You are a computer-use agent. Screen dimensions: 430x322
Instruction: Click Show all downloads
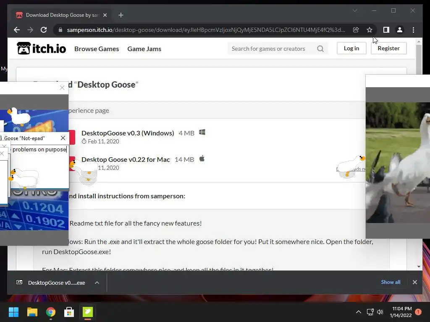click(391, 282)
